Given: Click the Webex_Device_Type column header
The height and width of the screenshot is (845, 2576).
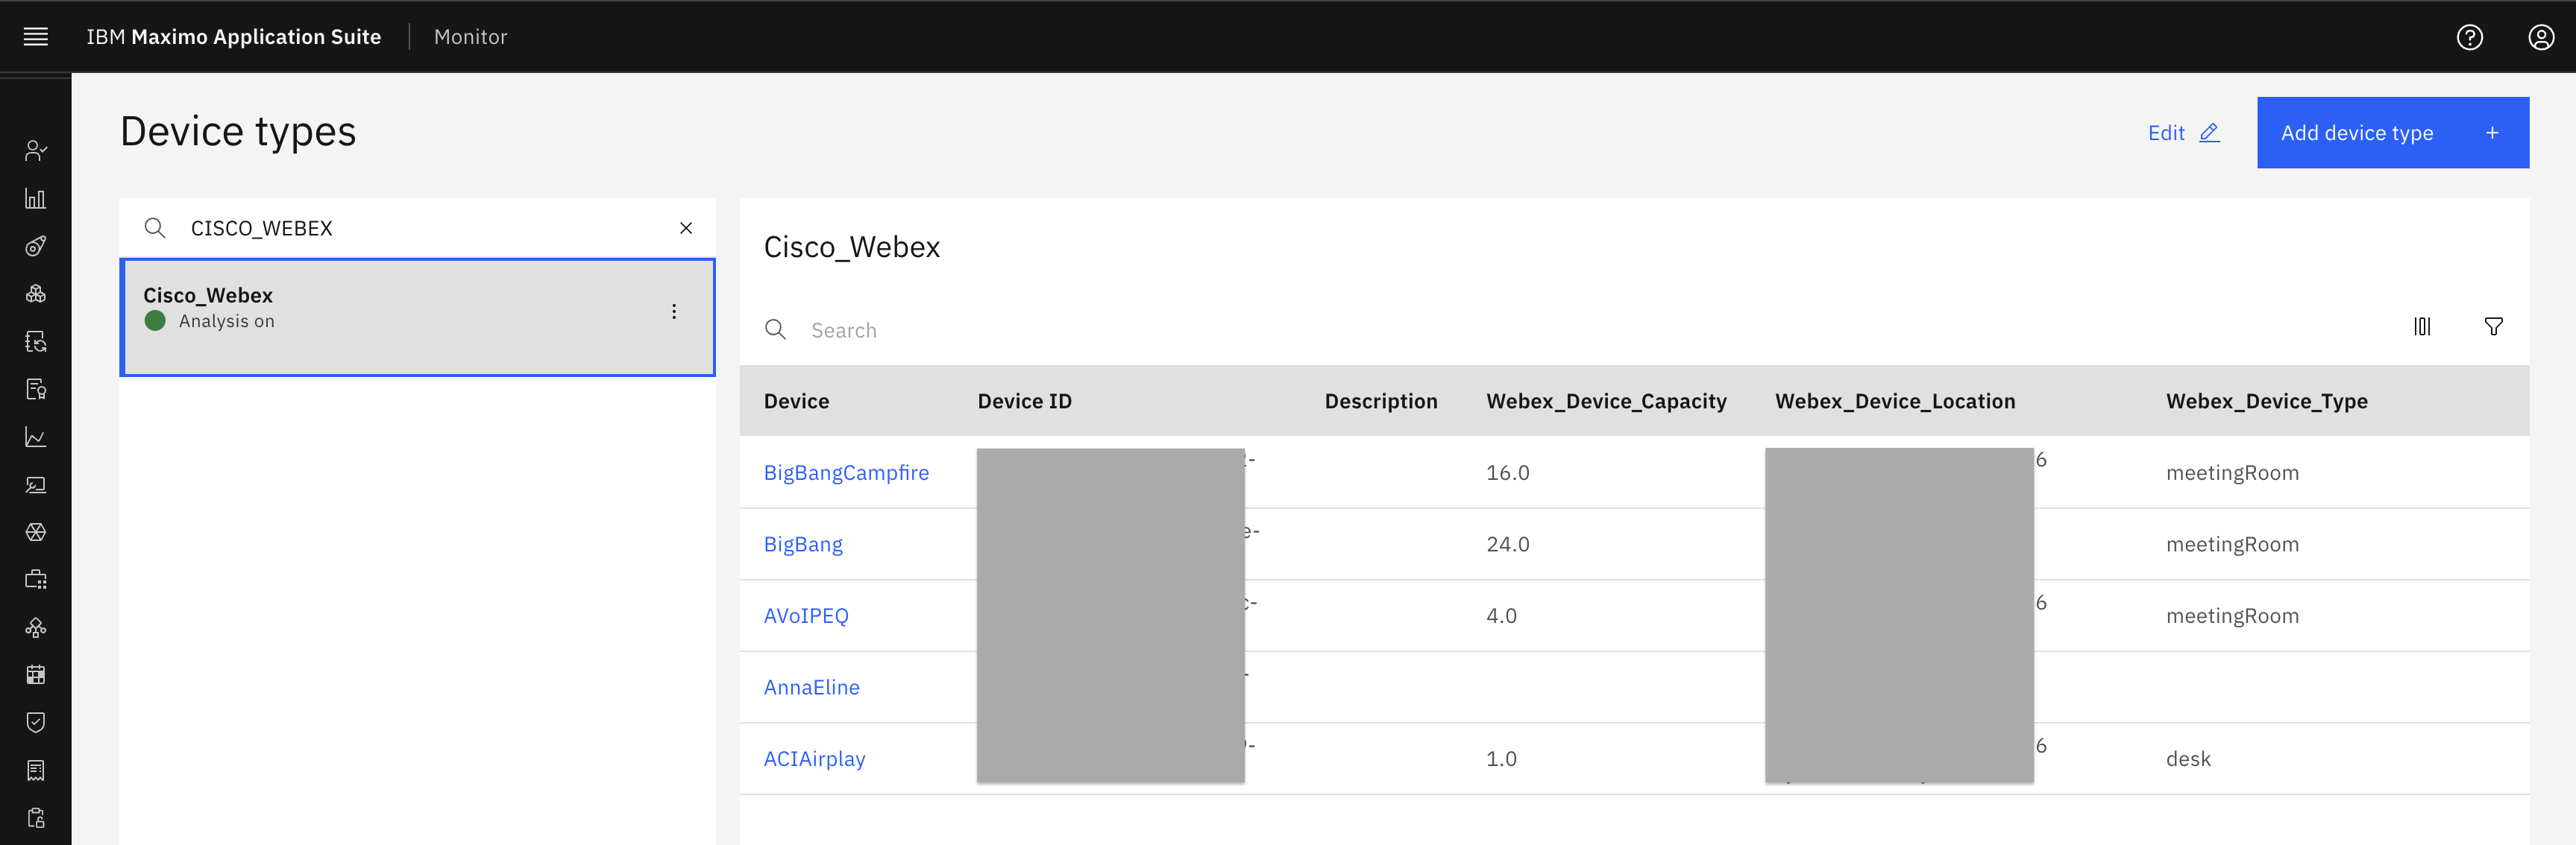Looking at the screenshot, I should [2266, 402].
